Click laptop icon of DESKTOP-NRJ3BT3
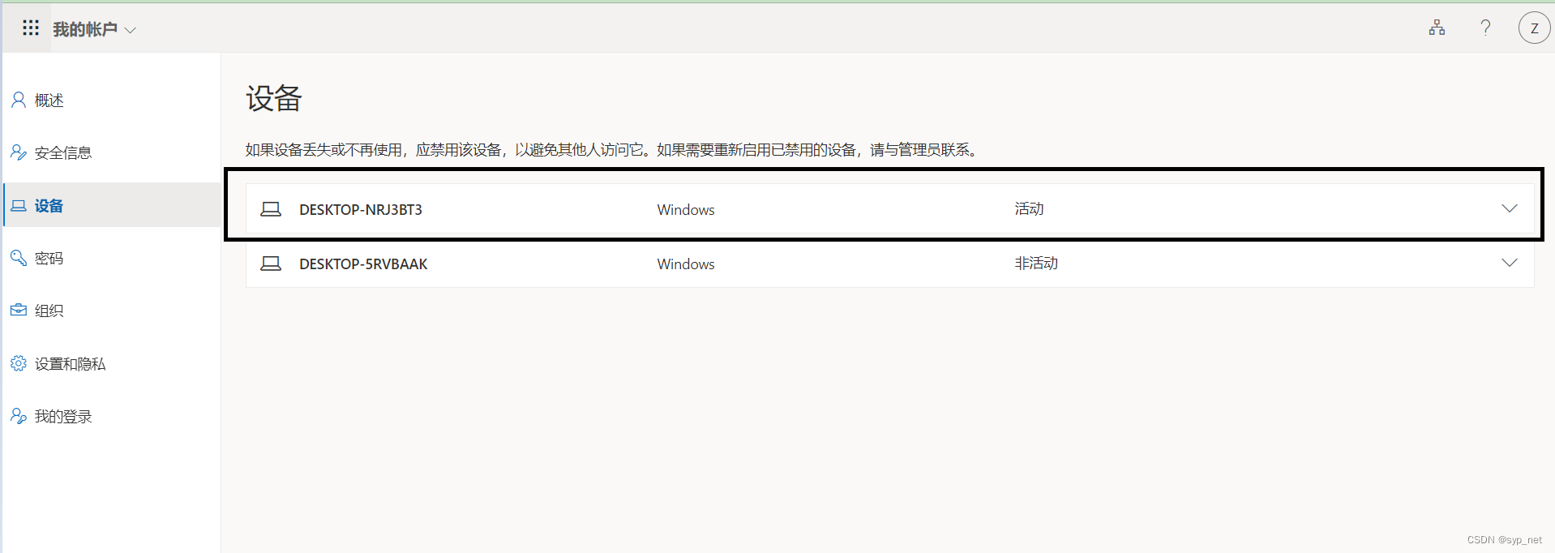 click(x=271, y=209)
